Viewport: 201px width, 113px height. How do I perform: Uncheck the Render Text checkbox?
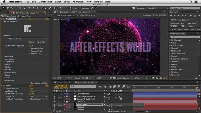tap(29, 53)
